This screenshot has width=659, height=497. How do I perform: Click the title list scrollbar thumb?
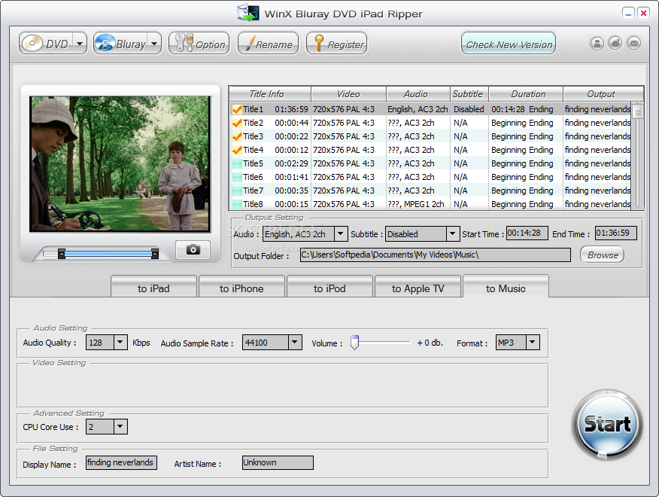coord(638,111)
